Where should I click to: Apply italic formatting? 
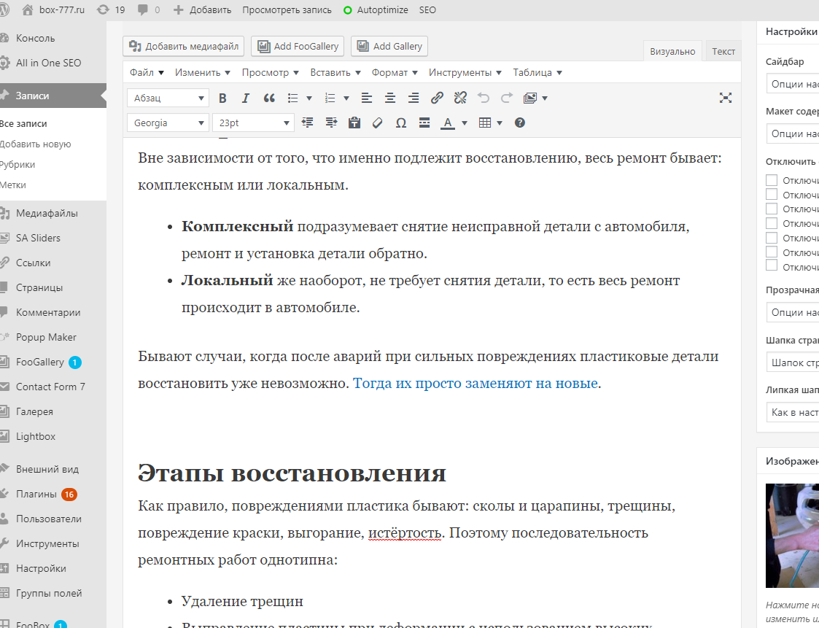coord(246,98)
